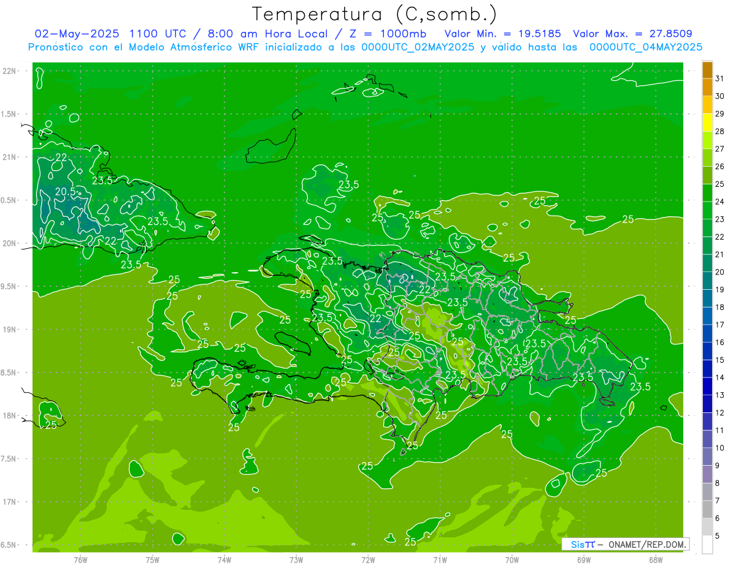This screenshot has width=736, height=568.
Task: Click the color bar legend value "25"
Action: (720, 184)
